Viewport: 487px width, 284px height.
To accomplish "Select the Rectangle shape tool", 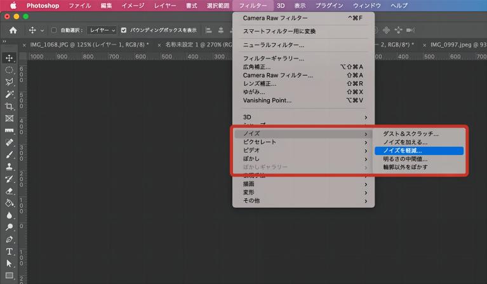I will (x=10, y=276).
